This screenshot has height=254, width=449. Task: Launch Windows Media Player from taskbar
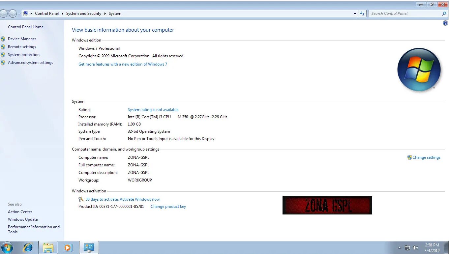68,247
